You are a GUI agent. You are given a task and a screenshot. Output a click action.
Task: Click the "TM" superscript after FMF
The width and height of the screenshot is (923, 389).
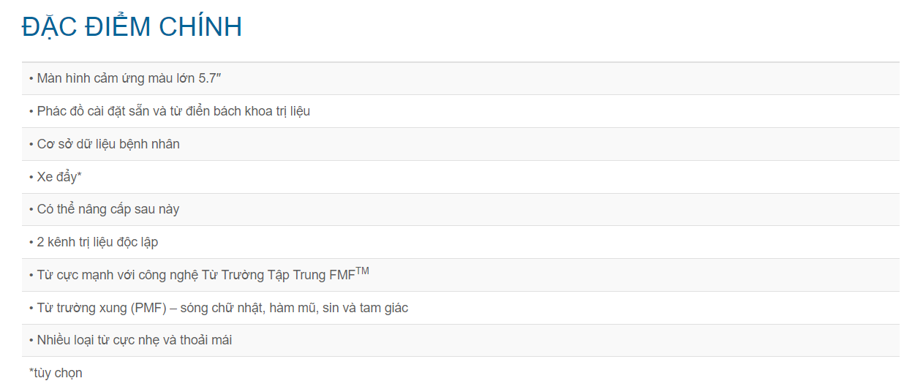[362, 271]
